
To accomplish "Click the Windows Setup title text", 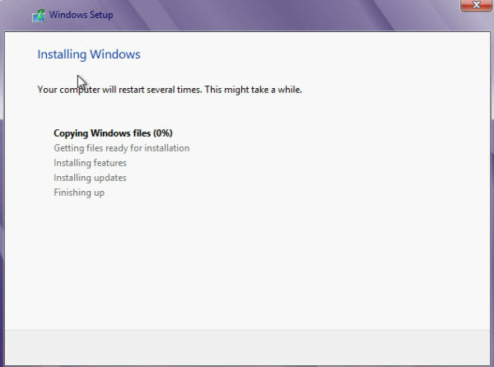I will [81, 15].
